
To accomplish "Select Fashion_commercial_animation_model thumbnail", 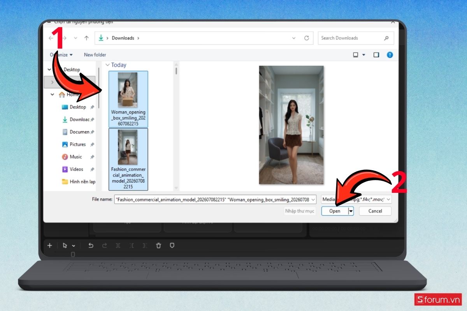I will 128,147.
